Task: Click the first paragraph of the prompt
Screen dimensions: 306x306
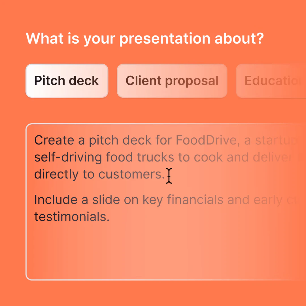Action: click(x=113, y=157)
